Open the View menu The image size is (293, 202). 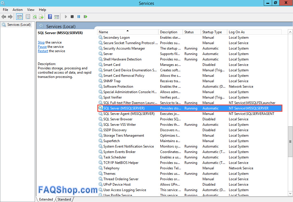pyautogui.click(x=30, y=9)
